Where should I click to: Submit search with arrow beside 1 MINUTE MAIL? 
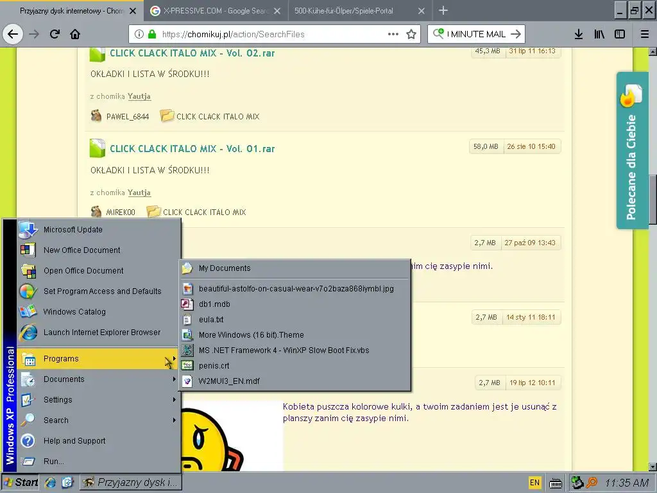[516, 34]
